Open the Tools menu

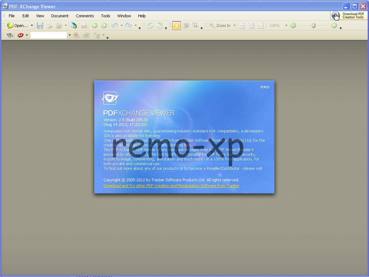[106, 16]
